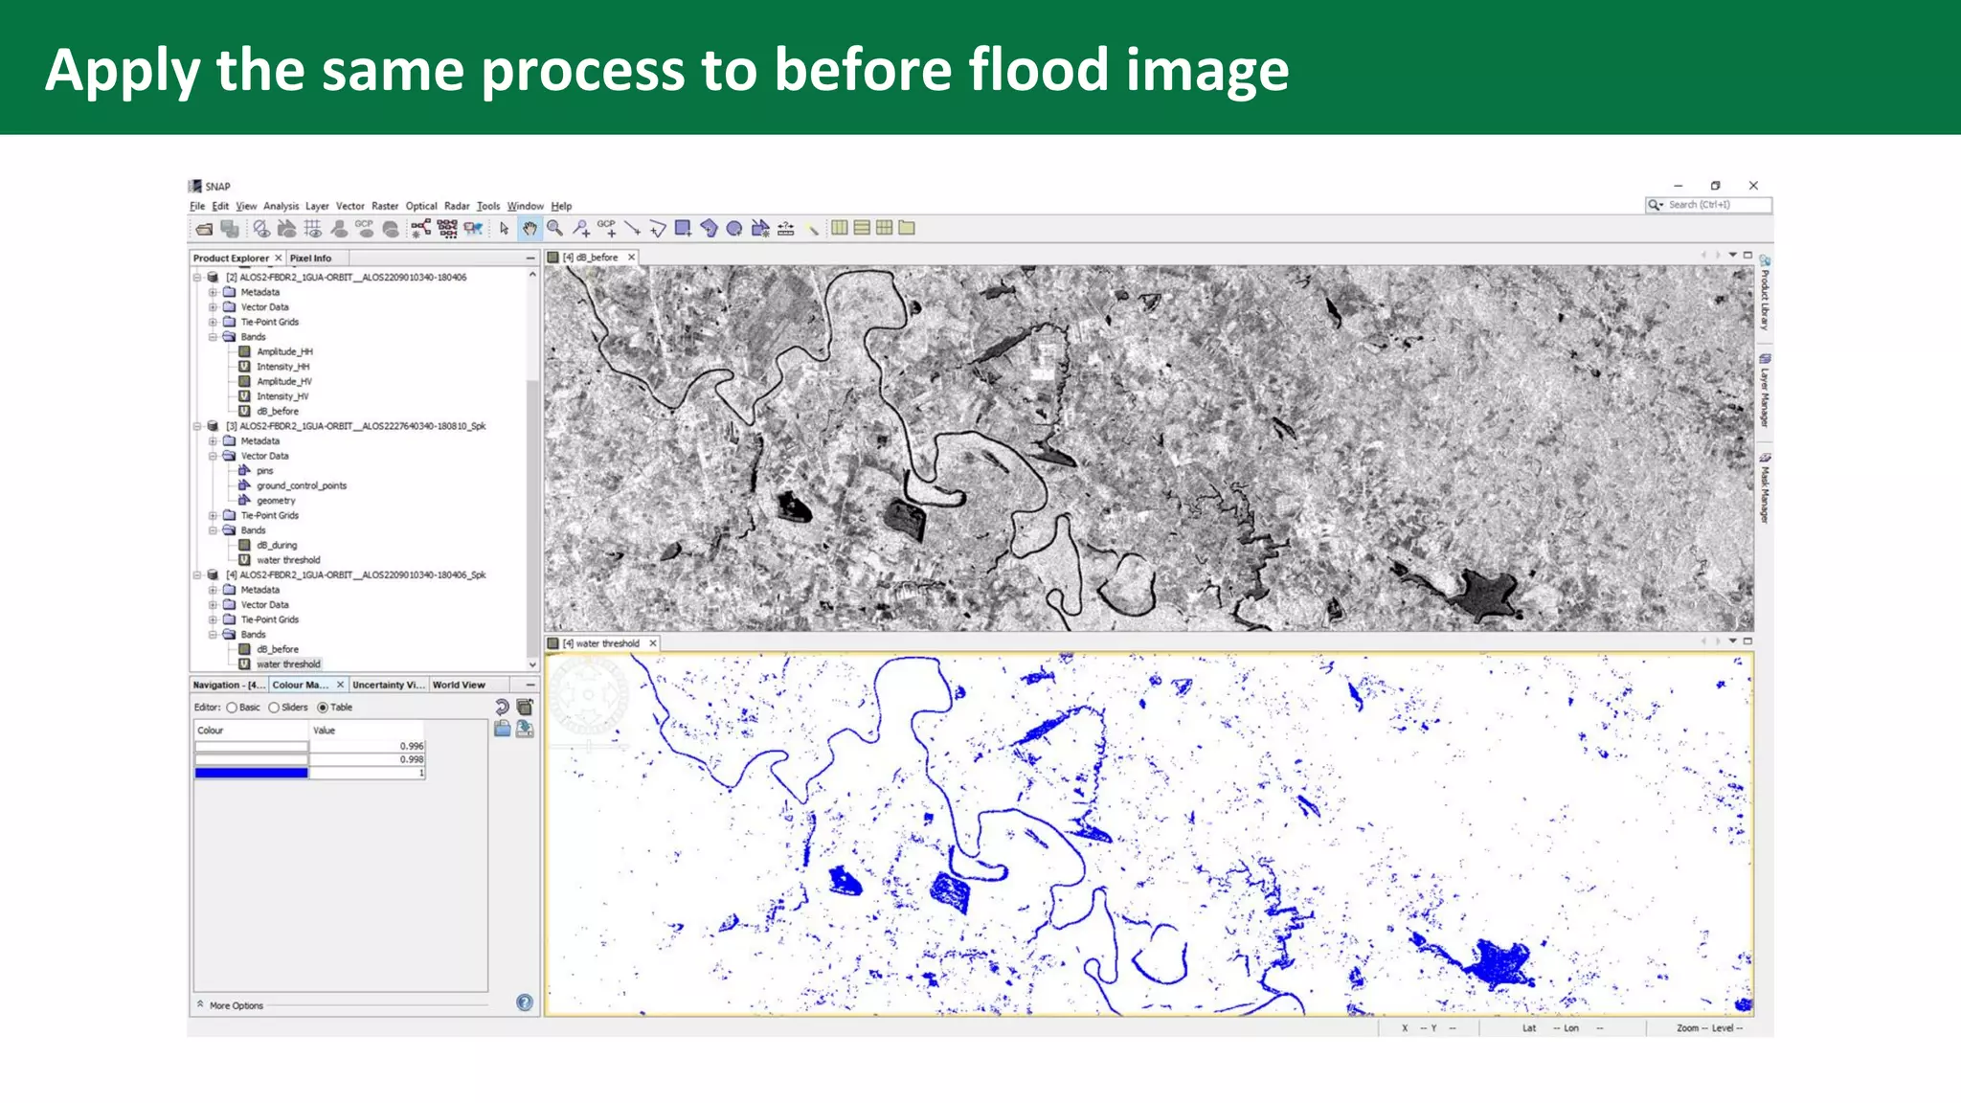This screenshot has width=1961, height=1103.
Task: Collapse product [2] tree node
Action: coord(197,278)
